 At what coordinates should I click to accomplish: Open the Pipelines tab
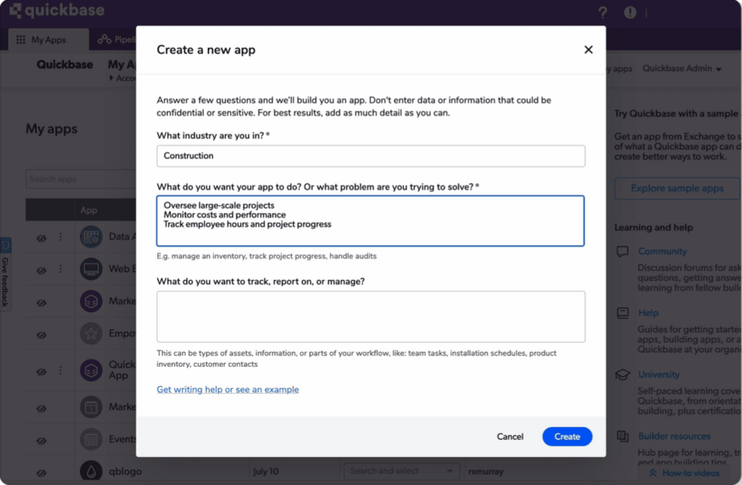pos(116,40)
